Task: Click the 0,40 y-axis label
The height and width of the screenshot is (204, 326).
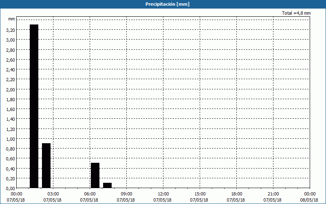Action: [11, 169]
